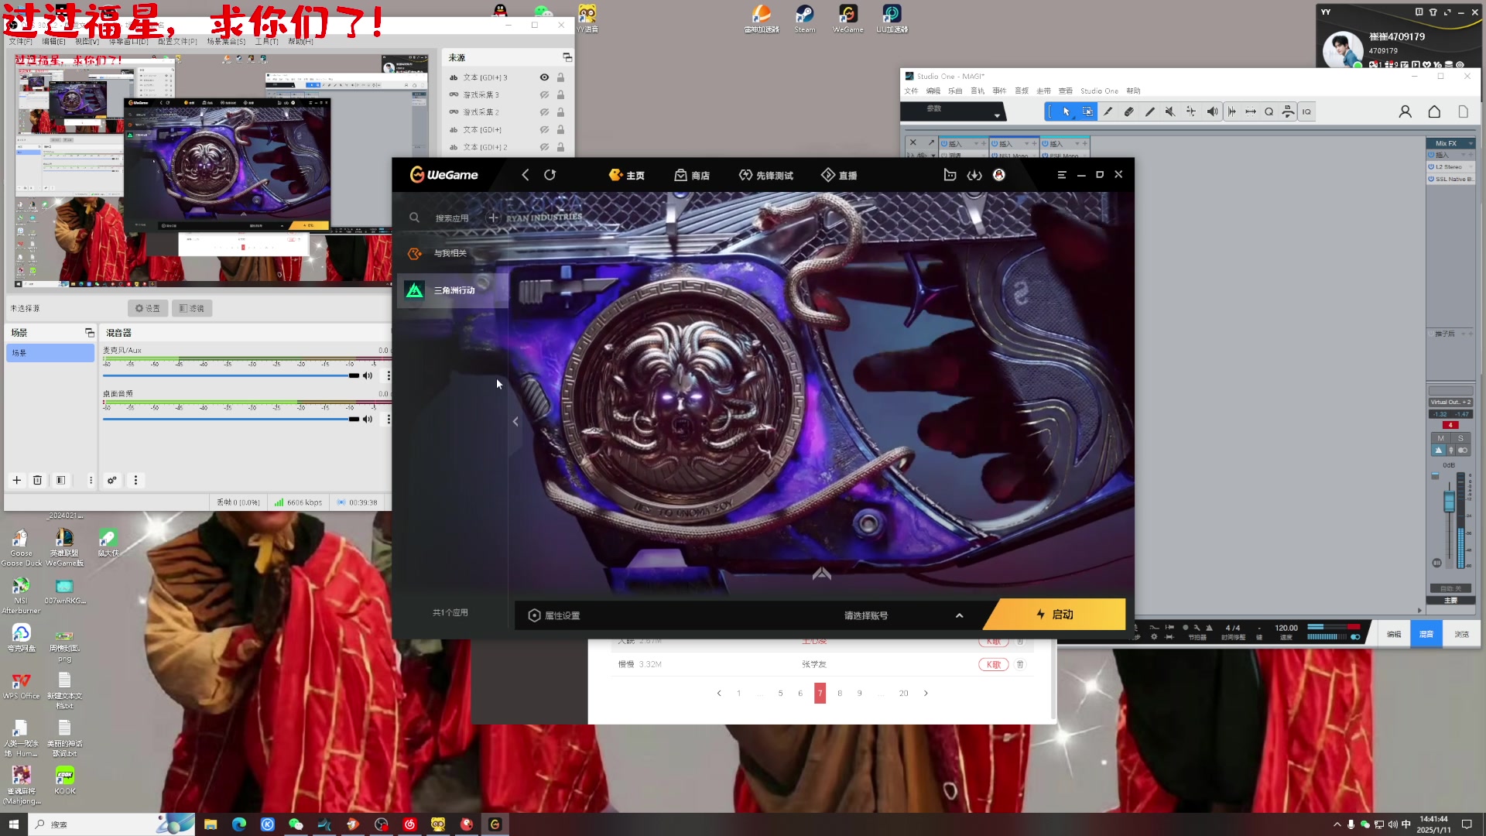Screen dimensions: 1486x836
Task: Click the 滤镜 filters button in OBS
Action: pos(192,308)
